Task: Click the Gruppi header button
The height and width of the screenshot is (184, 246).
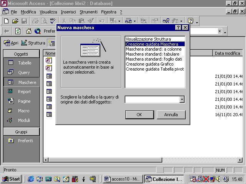Action: [x=22, y=132]
